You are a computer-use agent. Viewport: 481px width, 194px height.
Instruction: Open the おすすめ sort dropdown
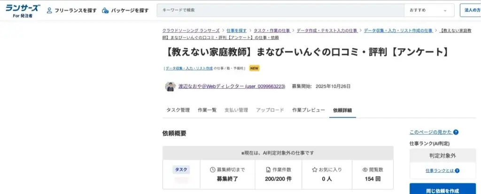pyautogui.click(x=429, y=10)
